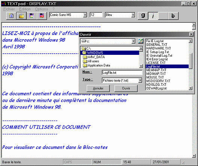Select the Application Data folder
The height and width of the screenshot is (166, 198).
point(110,65)
